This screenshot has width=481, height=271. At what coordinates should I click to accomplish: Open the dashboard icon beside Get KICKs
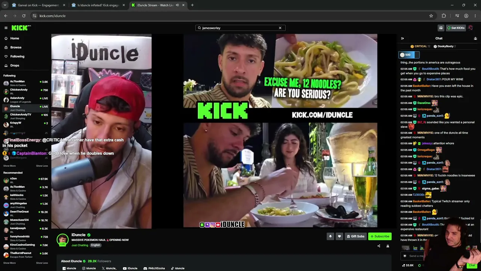(441, 28)
